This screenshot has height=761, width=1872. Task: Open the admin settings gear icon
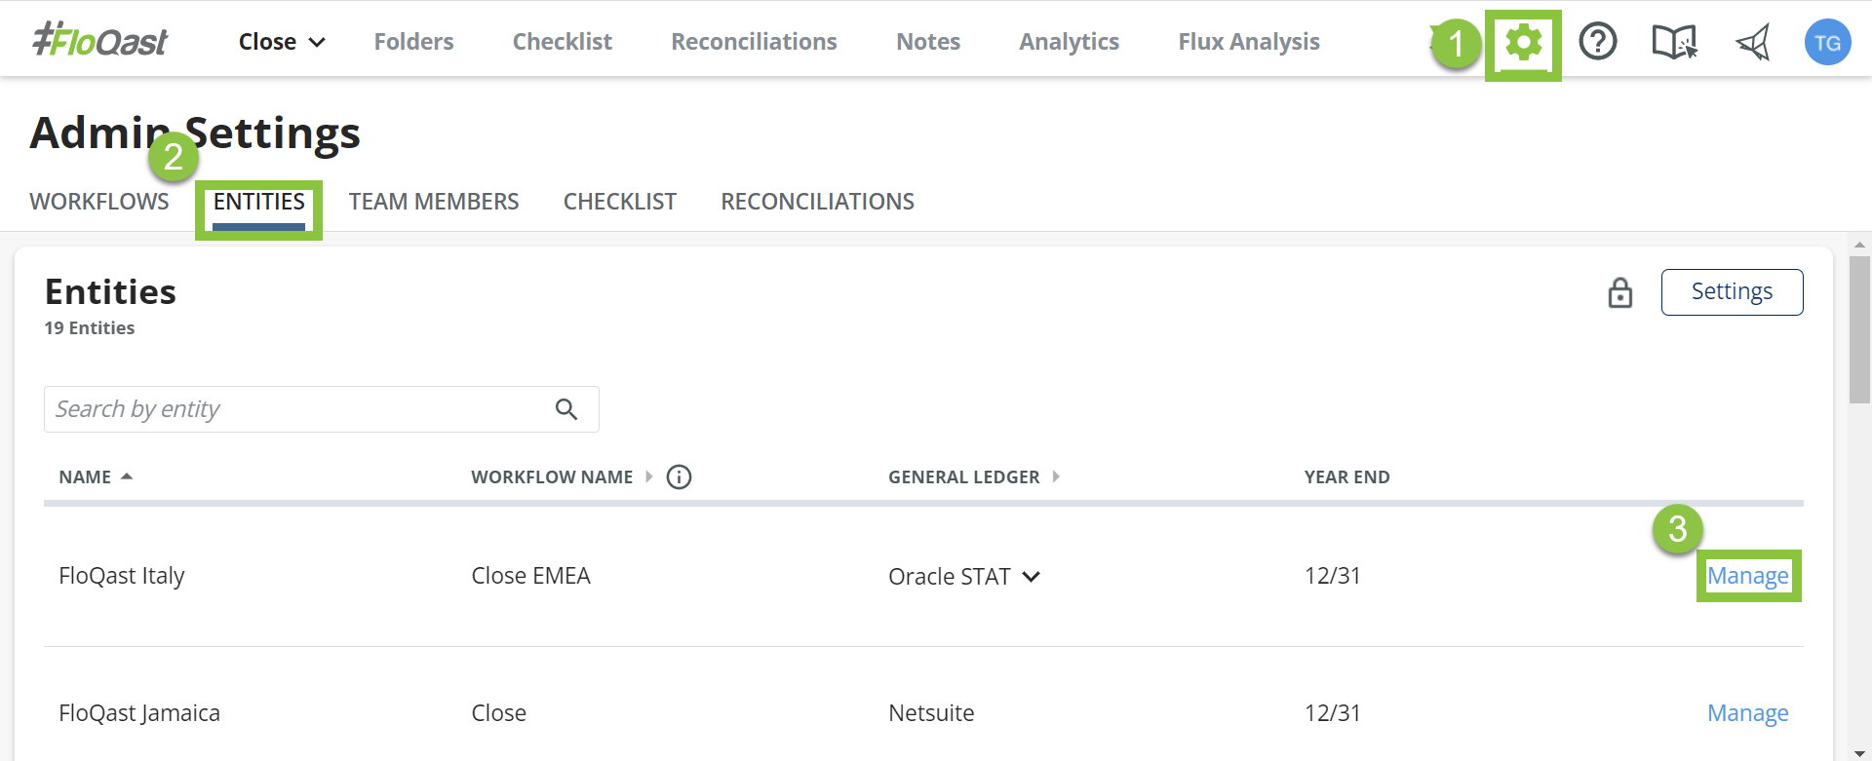click(x=1523, y=43)
